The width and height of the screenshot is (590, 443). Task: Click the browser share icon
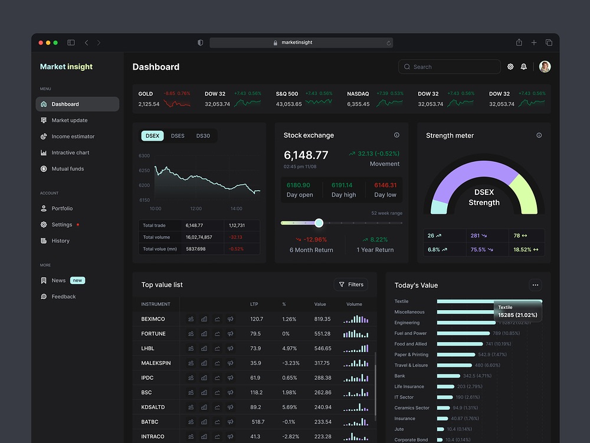[x=519, y=42]
